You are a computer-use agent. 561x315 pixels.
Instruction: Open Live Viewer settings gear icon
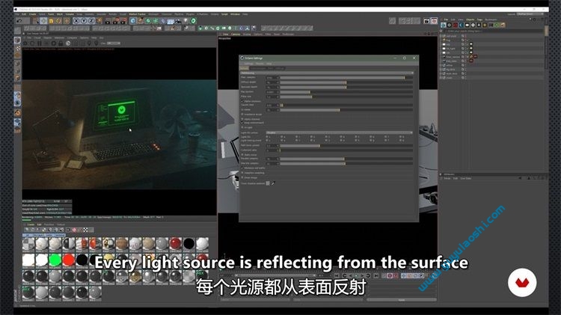point(54,43)
